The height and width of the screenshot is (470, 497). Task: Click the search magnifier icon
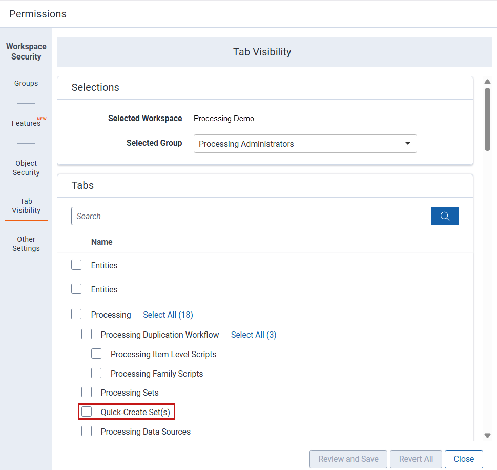[444, 216]
